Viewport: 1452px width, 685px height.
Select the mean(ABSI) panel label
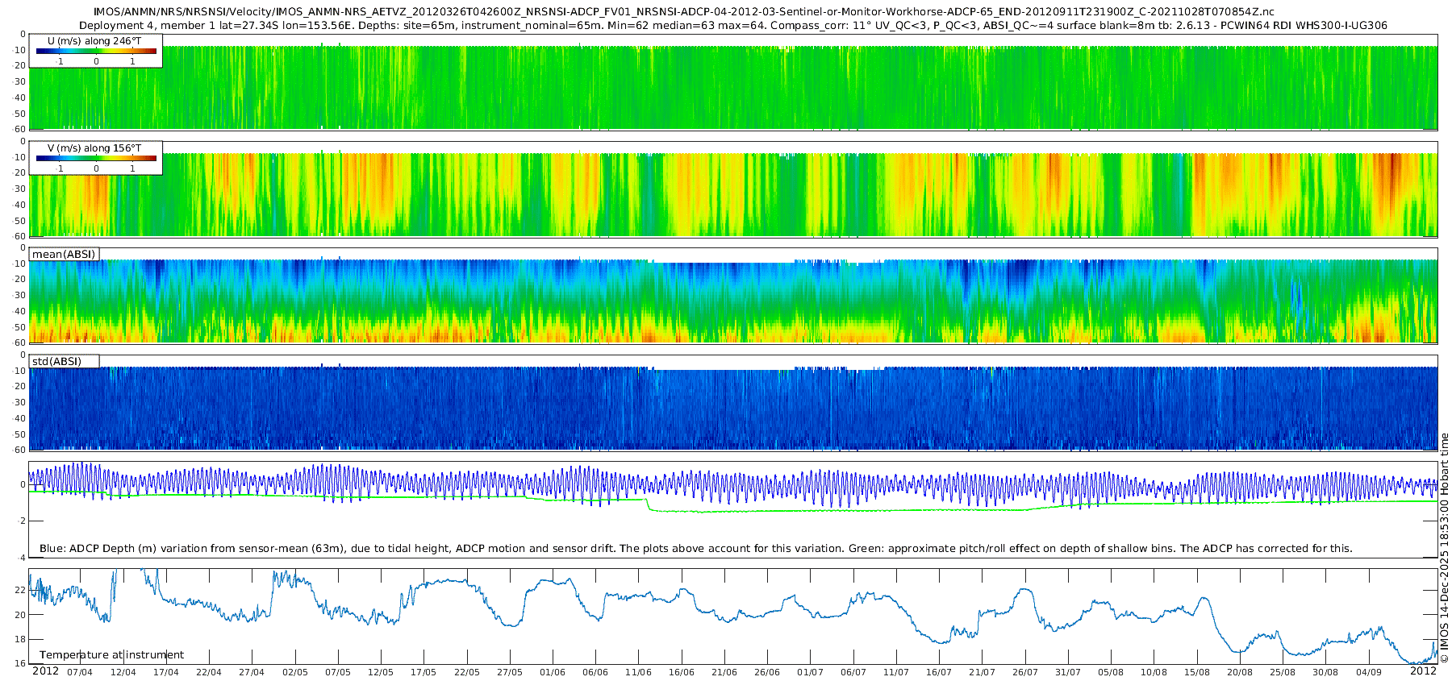64,255
